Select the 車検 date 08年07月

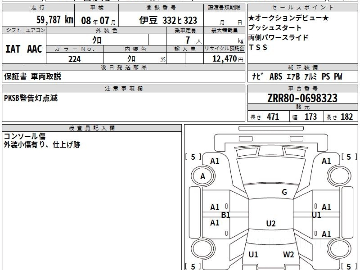pyautogui.click(x=98, y=21)
